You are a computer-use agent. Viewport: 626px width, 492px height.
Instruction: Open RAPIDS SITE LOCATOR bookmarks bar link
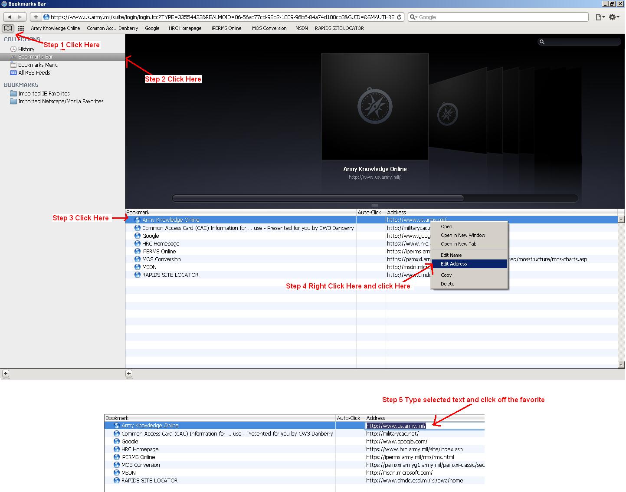point(339,29)
